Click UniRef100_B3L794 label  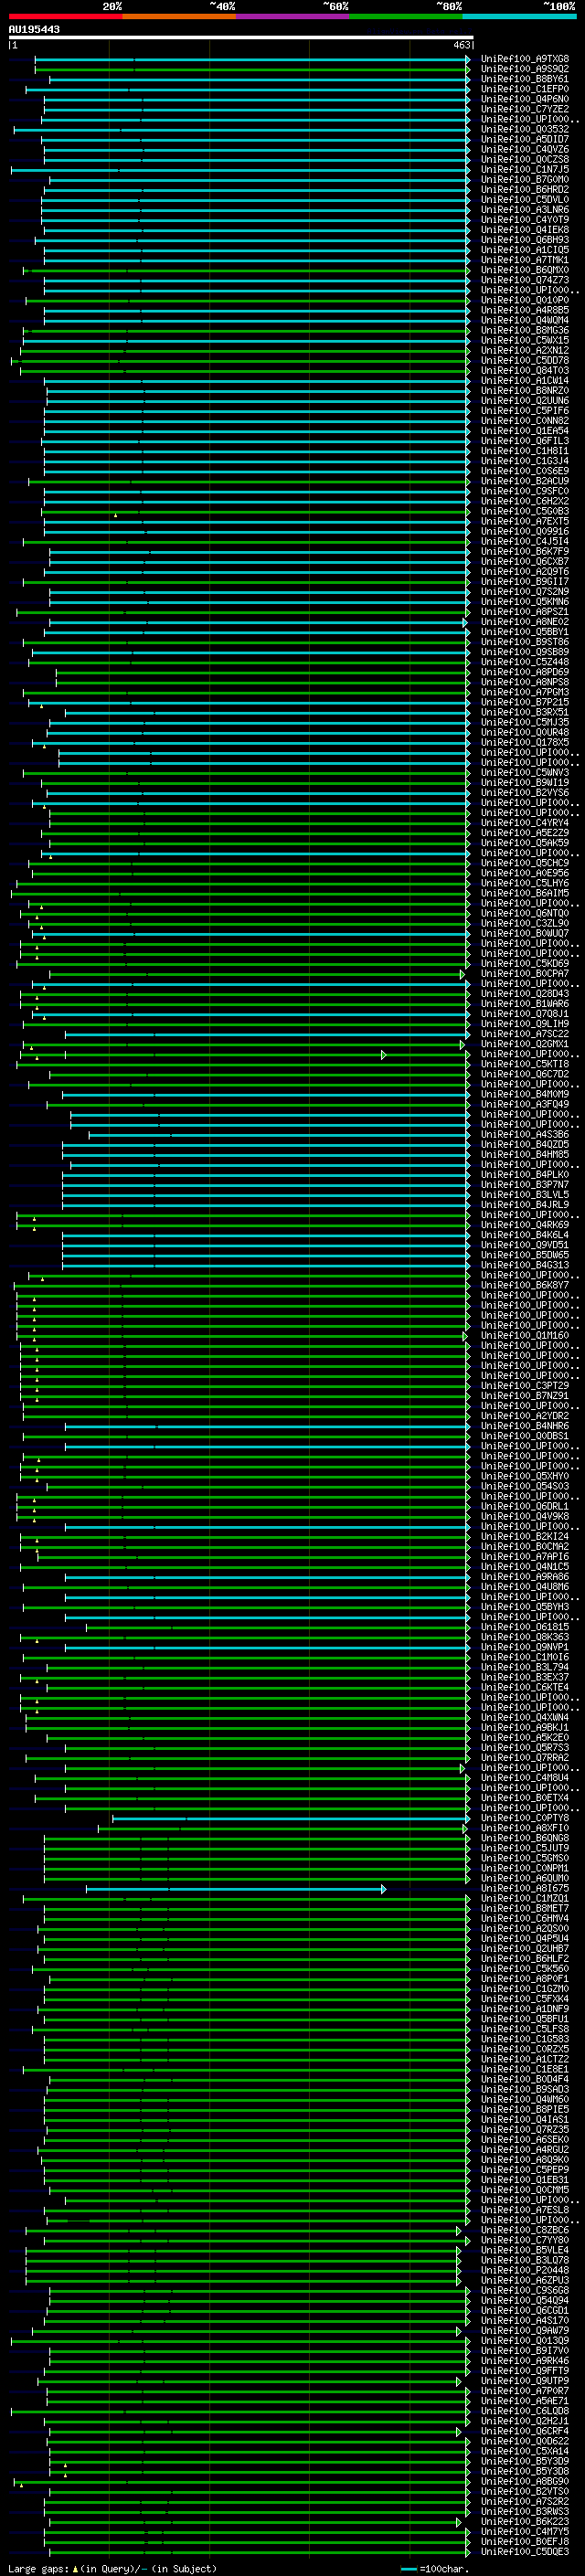pos(524,1667)
